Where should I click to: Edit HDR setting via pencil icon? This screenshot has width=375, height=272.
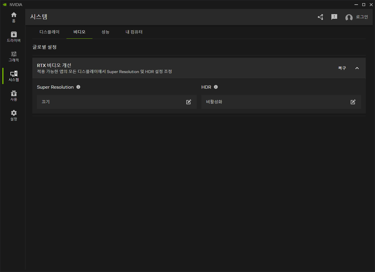click(x=353, y=102)
